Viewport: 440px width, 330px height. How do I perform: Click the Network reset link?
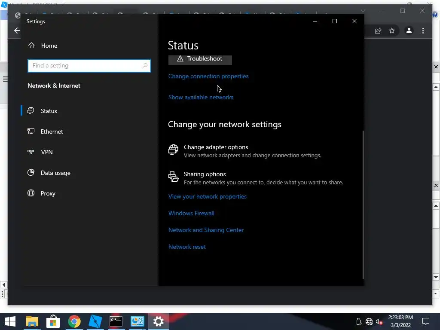187,247
